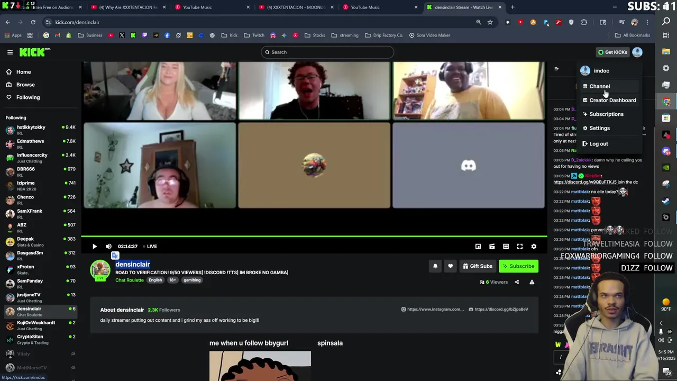
Task: Click the KICK logo
Action: click(x=34, y=52)
